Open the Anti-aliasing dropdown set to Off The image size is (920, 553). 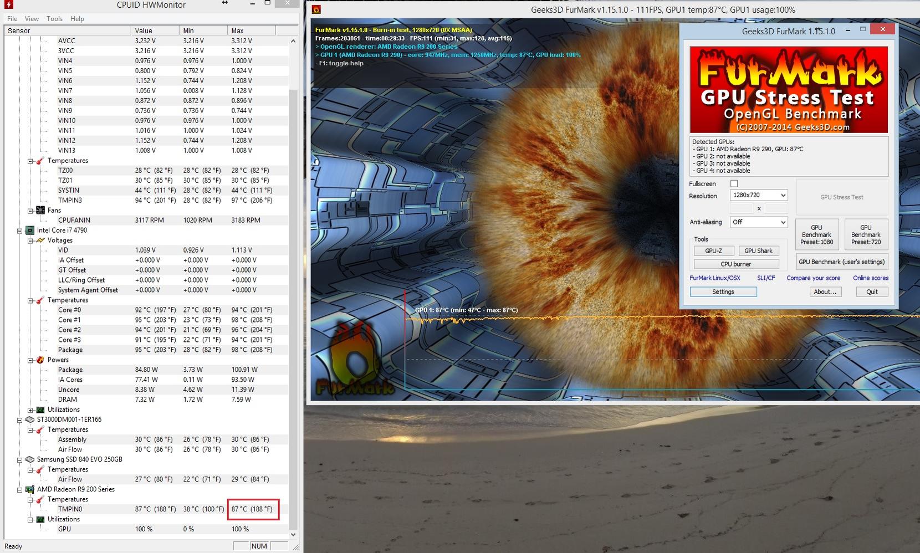[759, 222]
